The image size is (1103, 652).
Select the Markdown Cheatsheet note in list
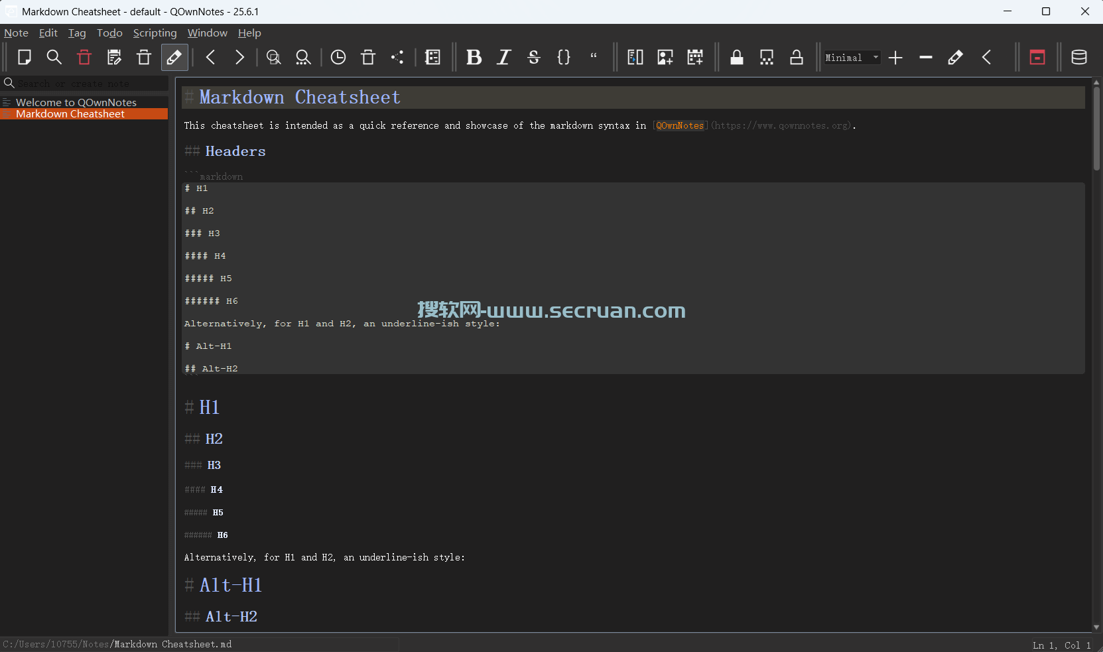pyautogui.click(x=84, y=114)
